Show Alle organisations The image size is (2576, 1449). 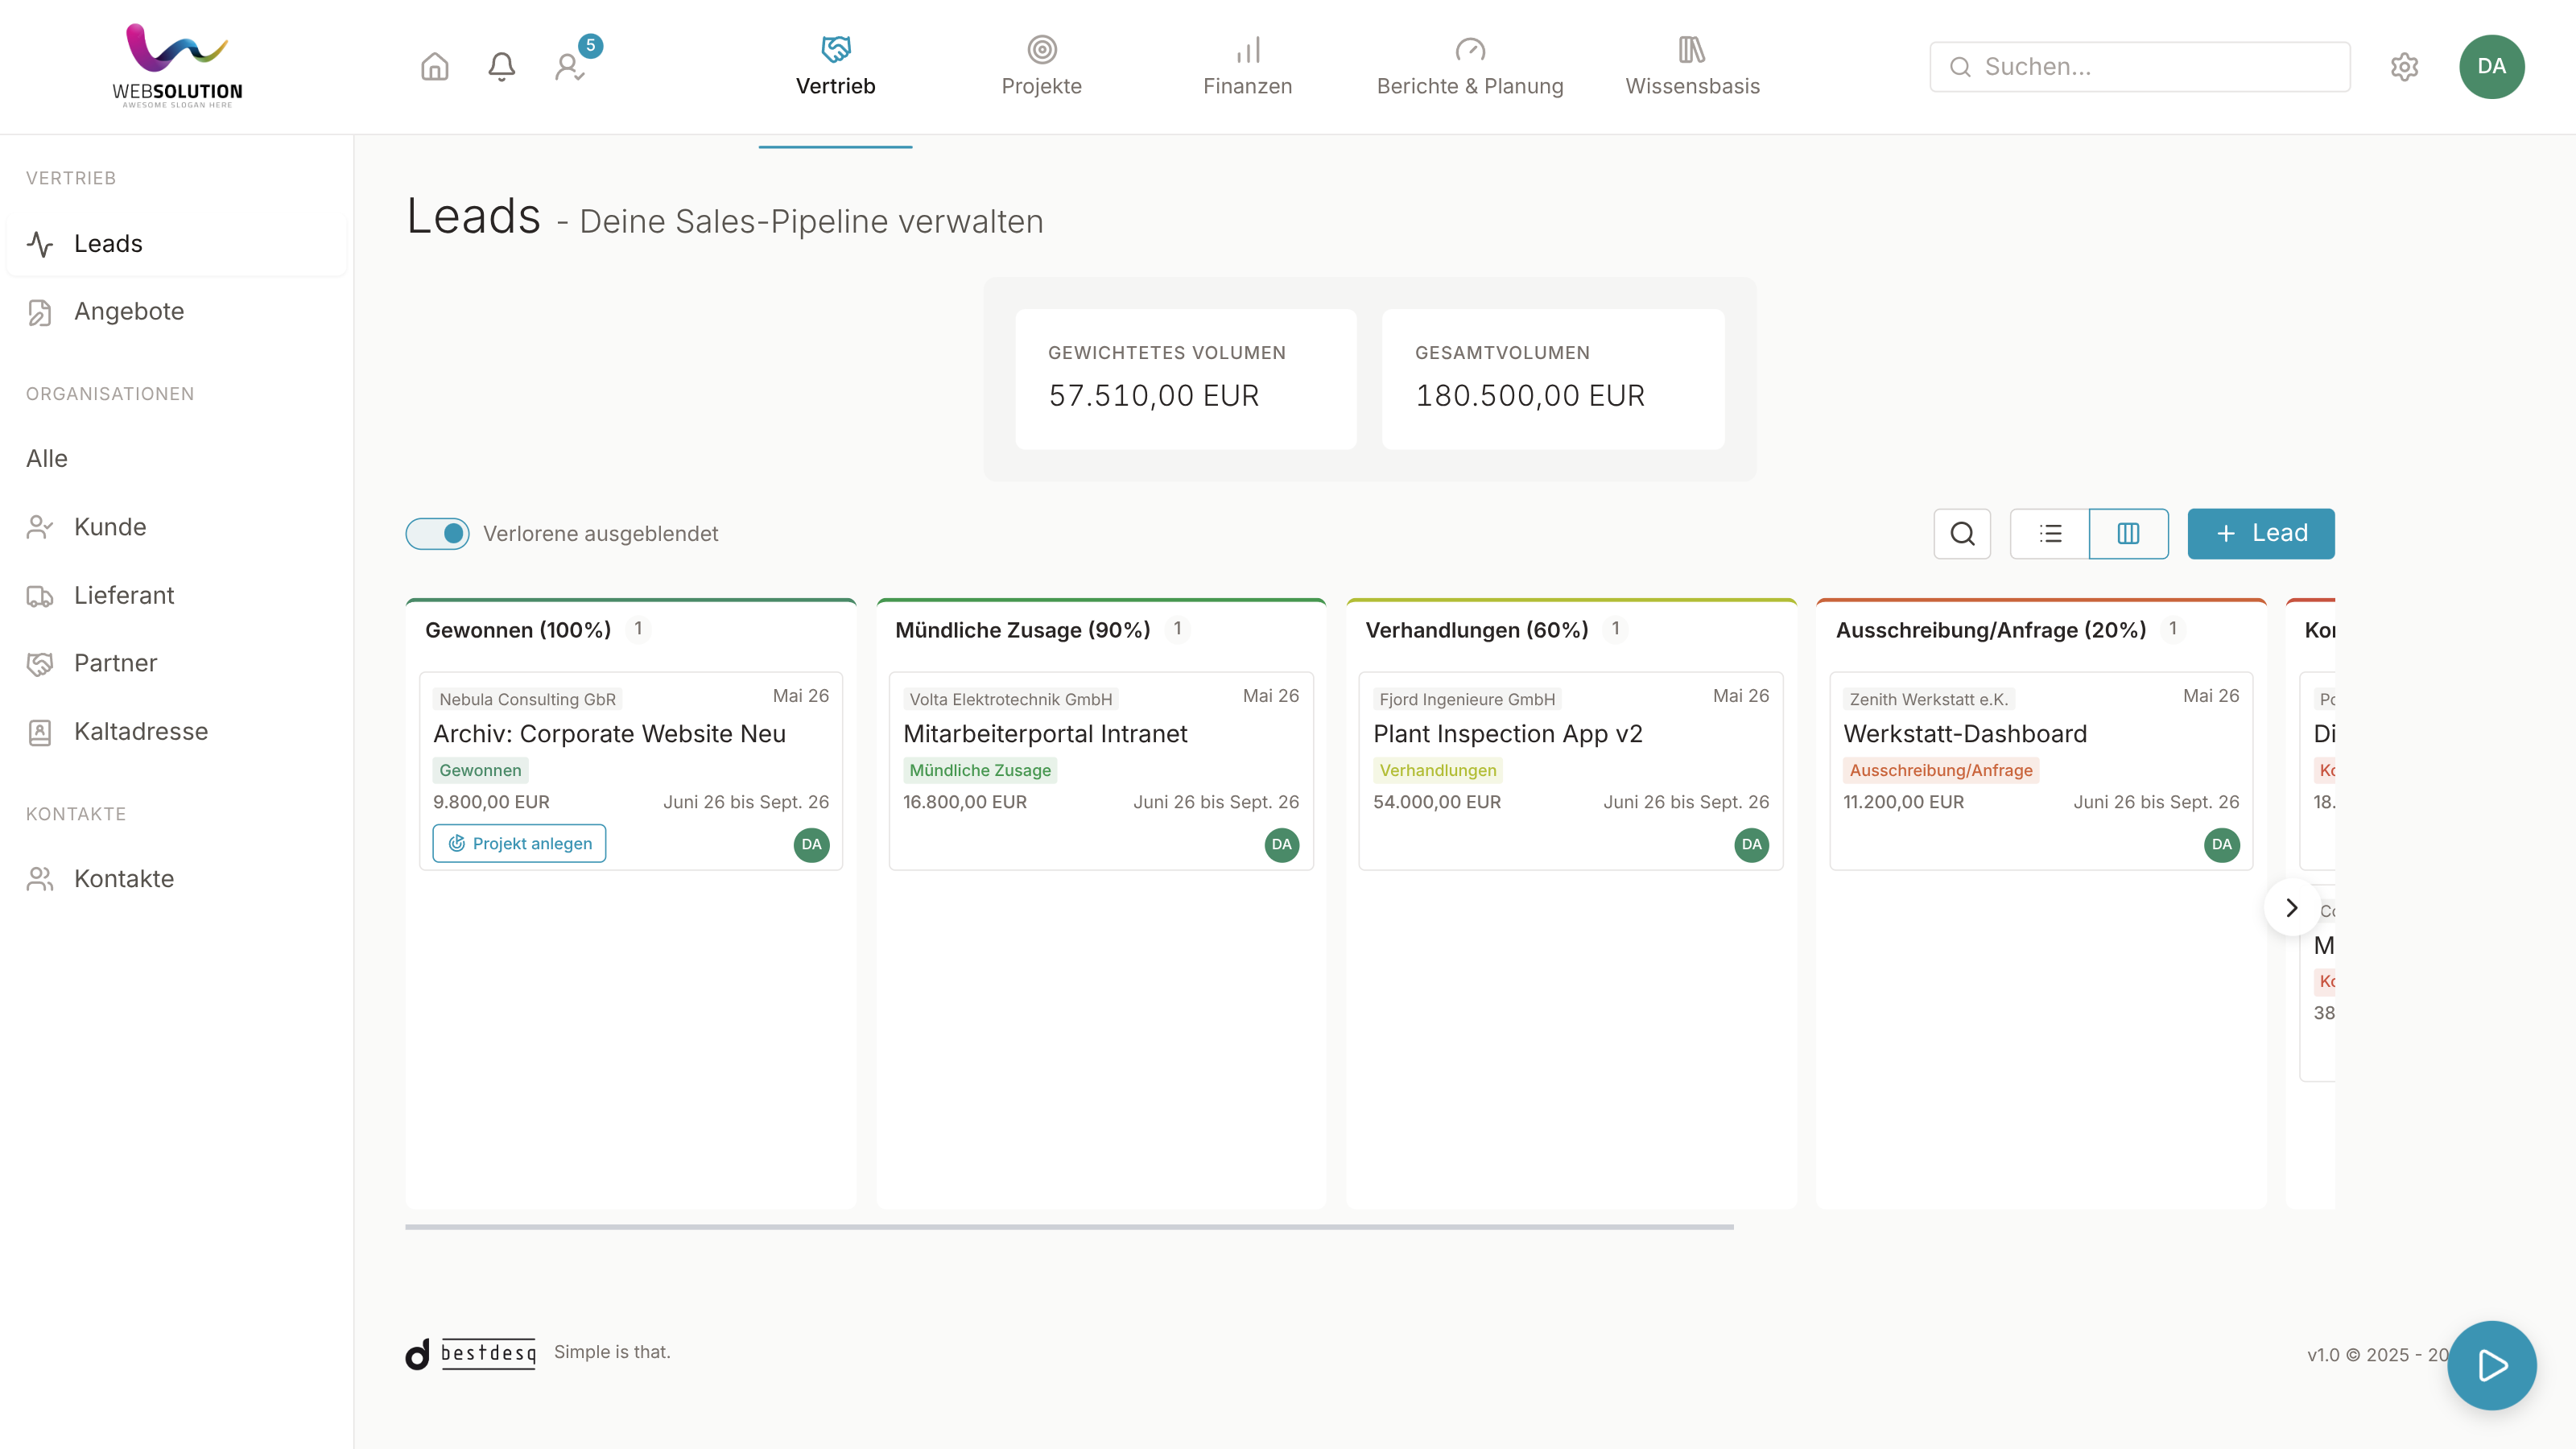coord(177,459)
